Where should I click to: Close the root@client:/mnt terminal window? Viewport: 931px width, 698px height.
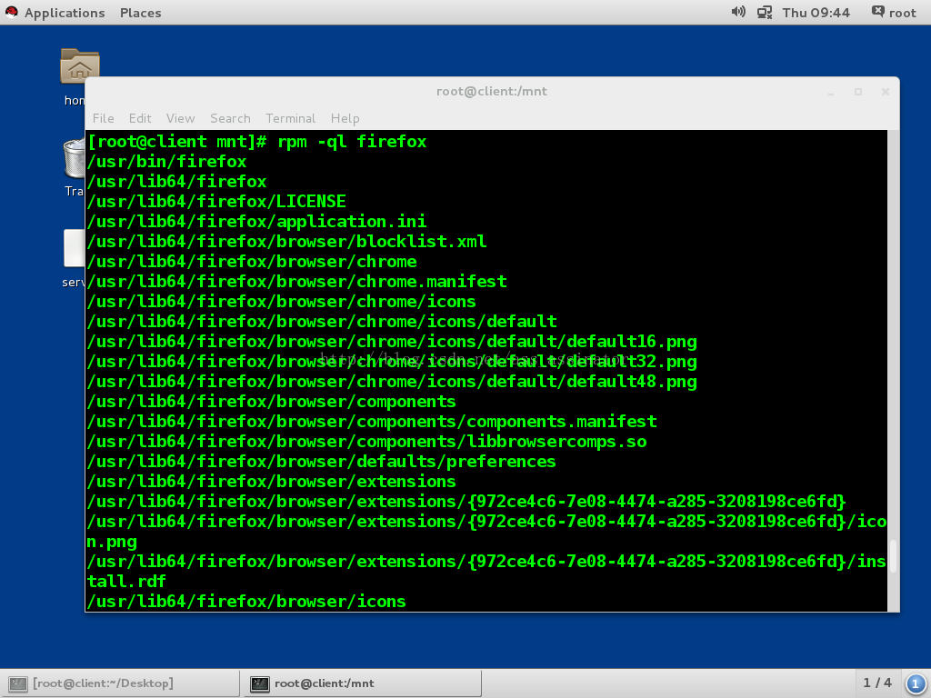pos(886,92)
